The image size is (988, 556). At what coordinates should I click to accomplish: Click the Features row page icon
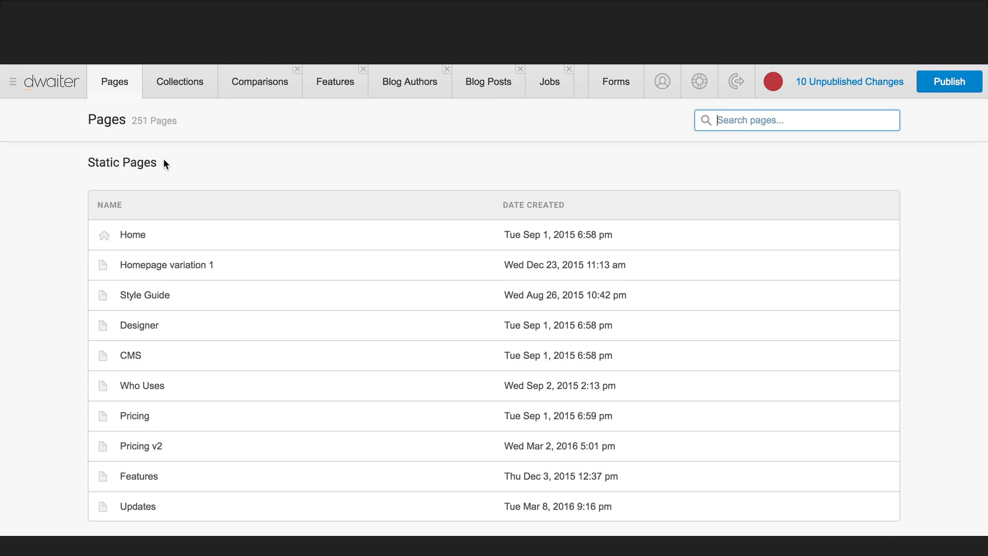pyautogui.click(x=103, y=477)
